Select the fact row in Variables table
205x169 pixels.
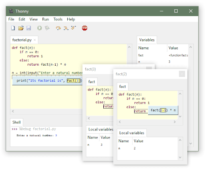[x=163, y=55]
